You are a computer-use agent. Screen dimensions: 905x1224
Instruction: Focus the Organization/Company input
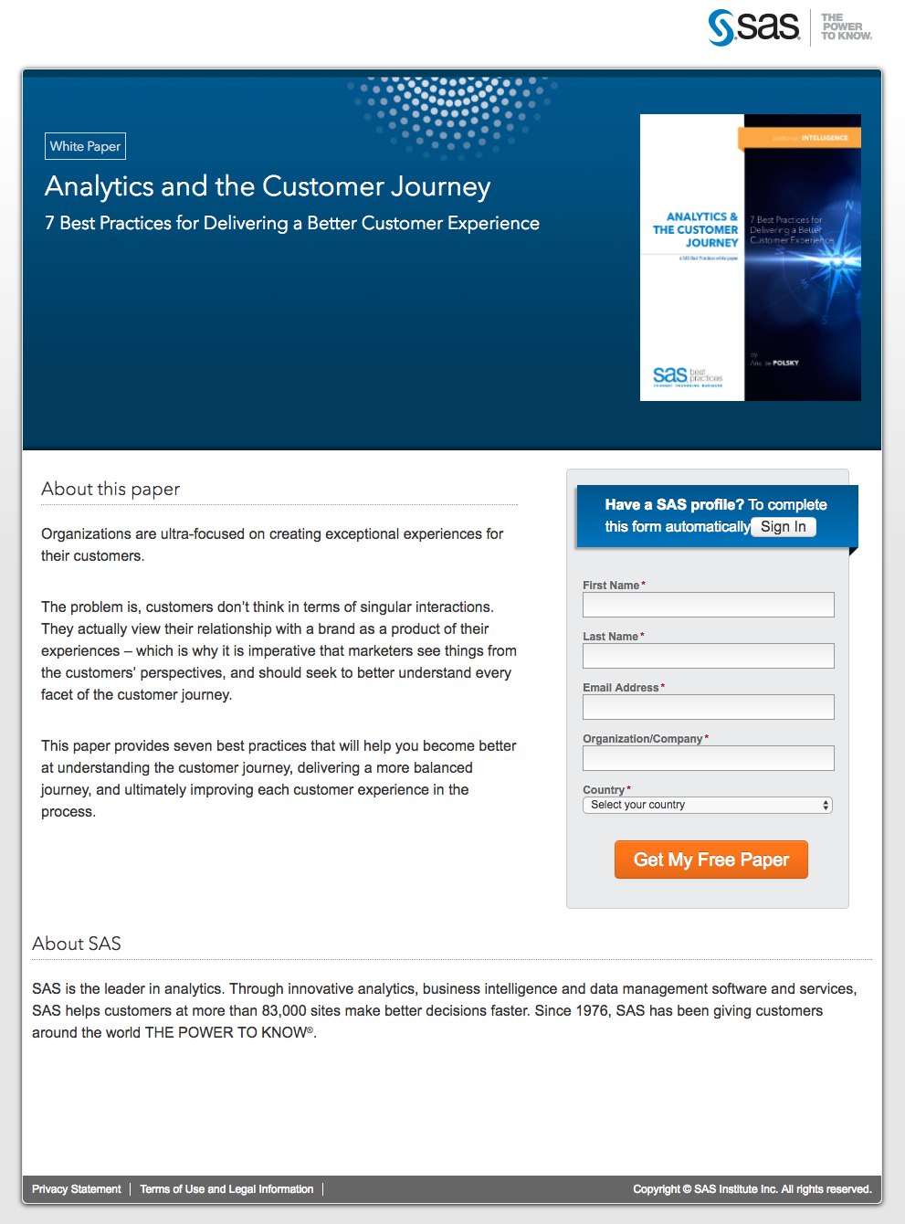pos(708,758)
